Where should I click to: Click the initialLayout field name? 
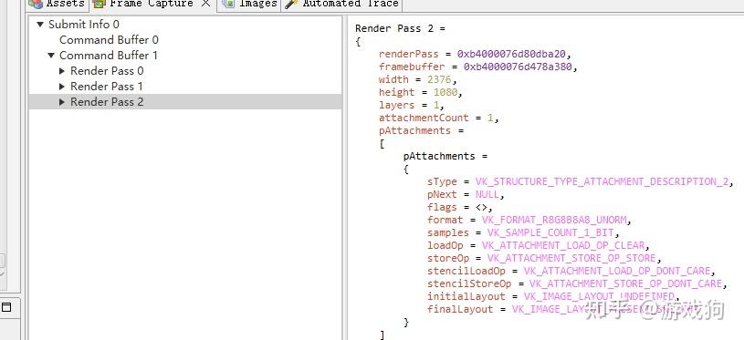click(466, 297)
